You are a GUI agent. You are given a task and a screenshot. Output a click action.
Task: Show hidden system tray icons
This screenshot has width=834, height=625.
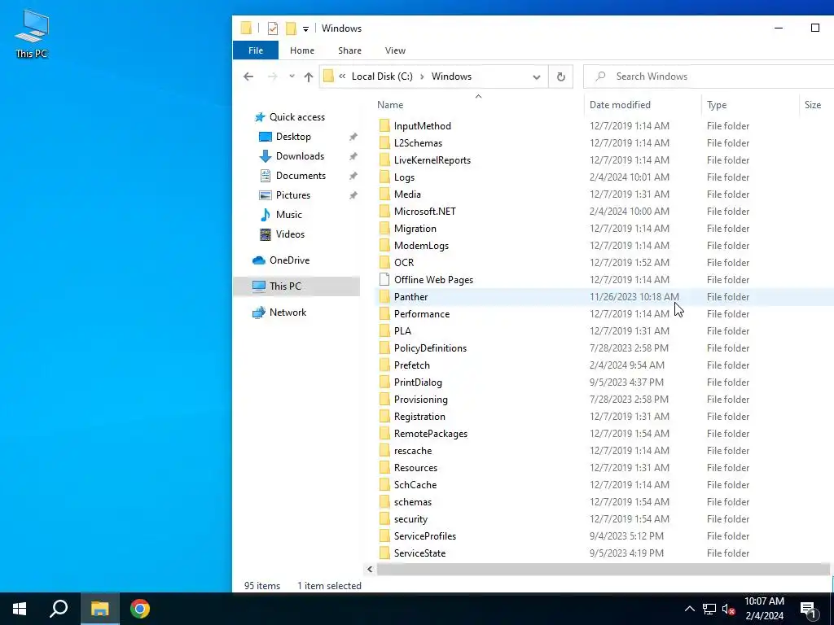pyautogui.click(x=689, y=609)
